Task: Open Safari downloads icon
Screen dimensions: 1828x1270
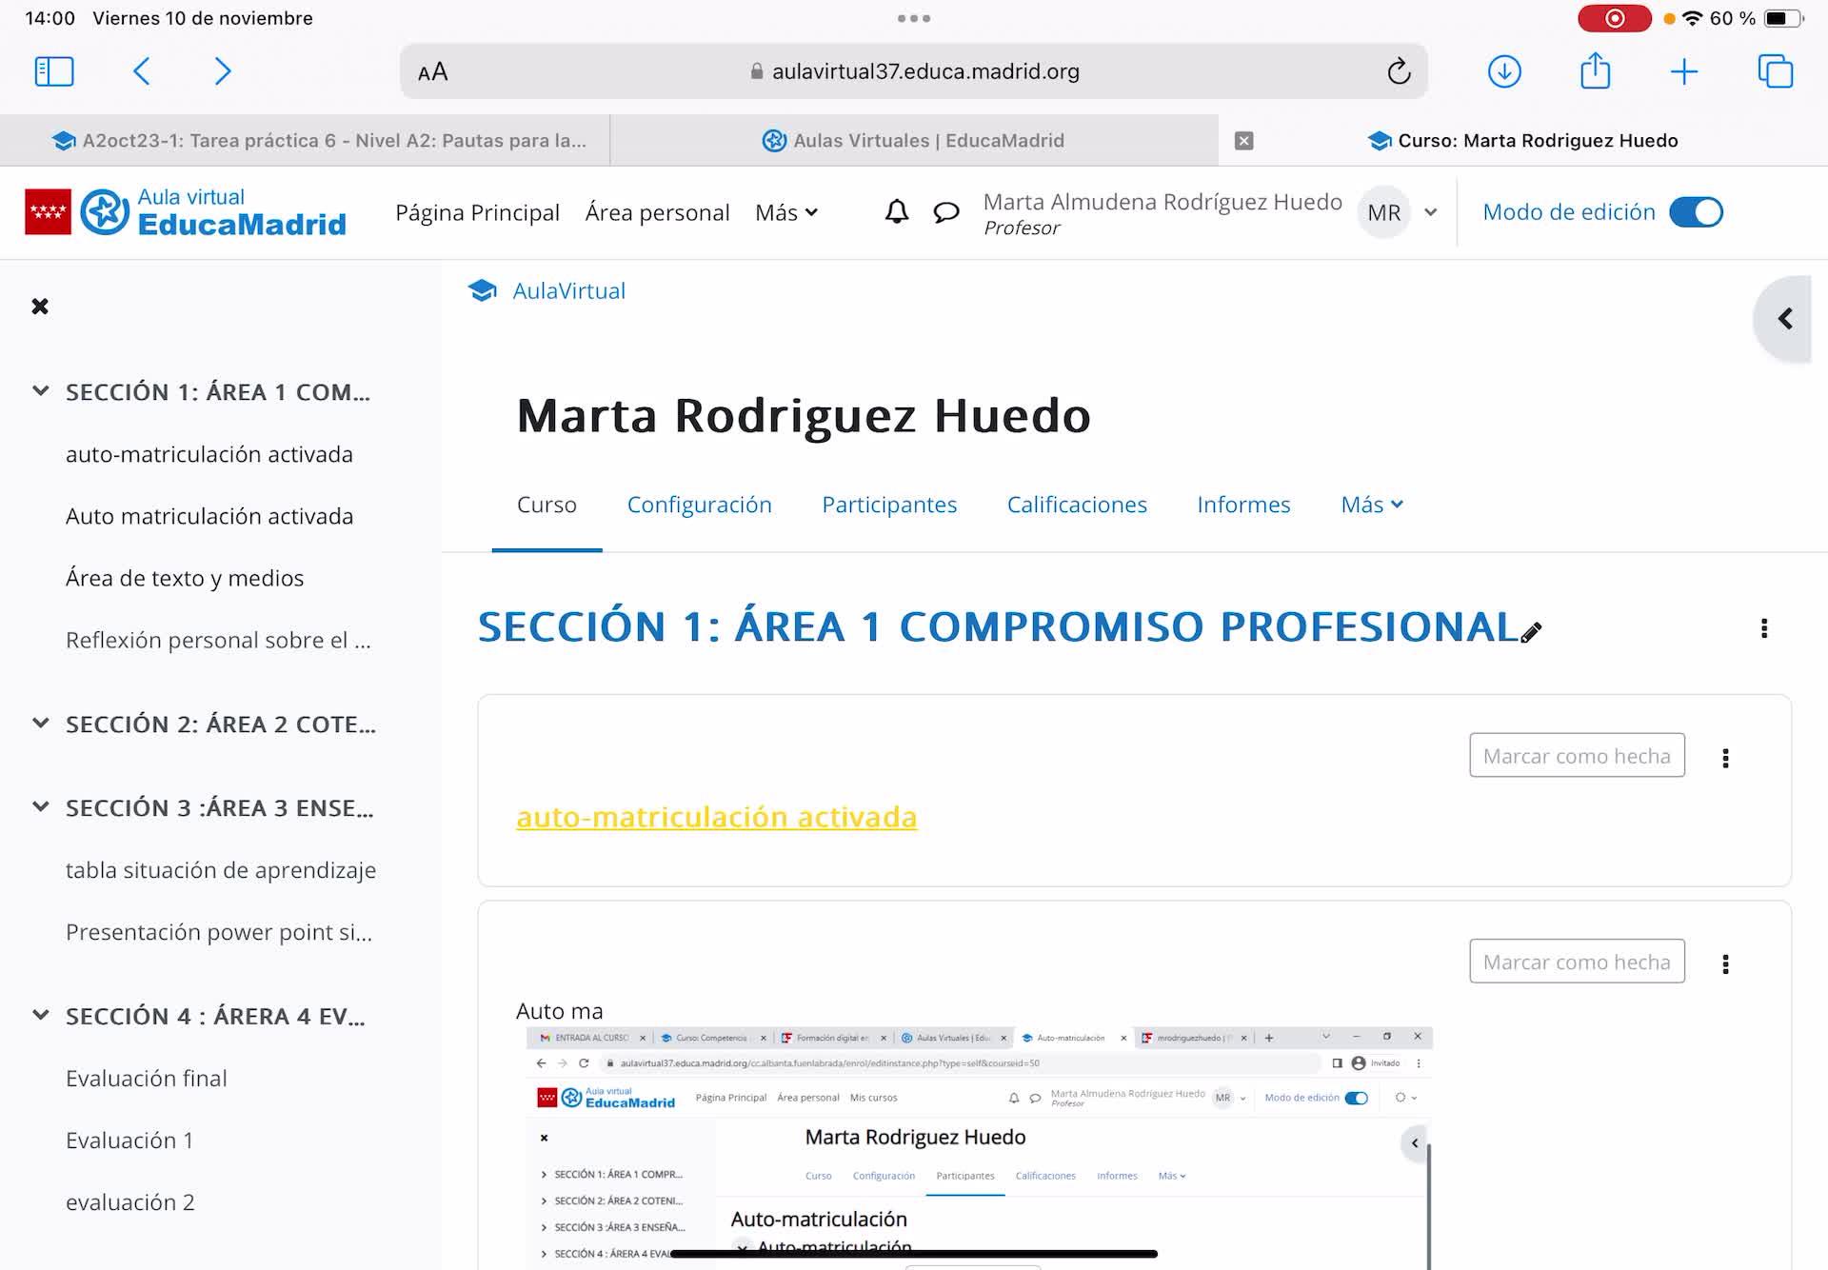Action: [x=1503, y=71]
